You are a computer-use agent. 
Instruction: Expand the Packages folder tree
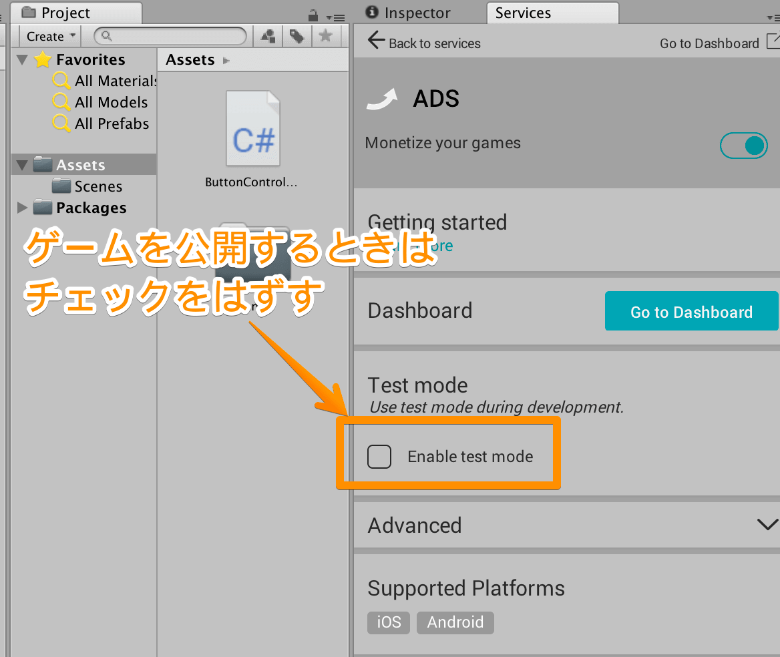tap(22, 208)
